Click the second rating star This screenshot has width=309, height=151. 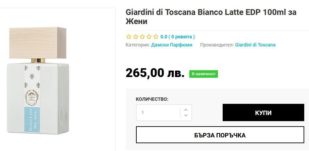point(136,37)
